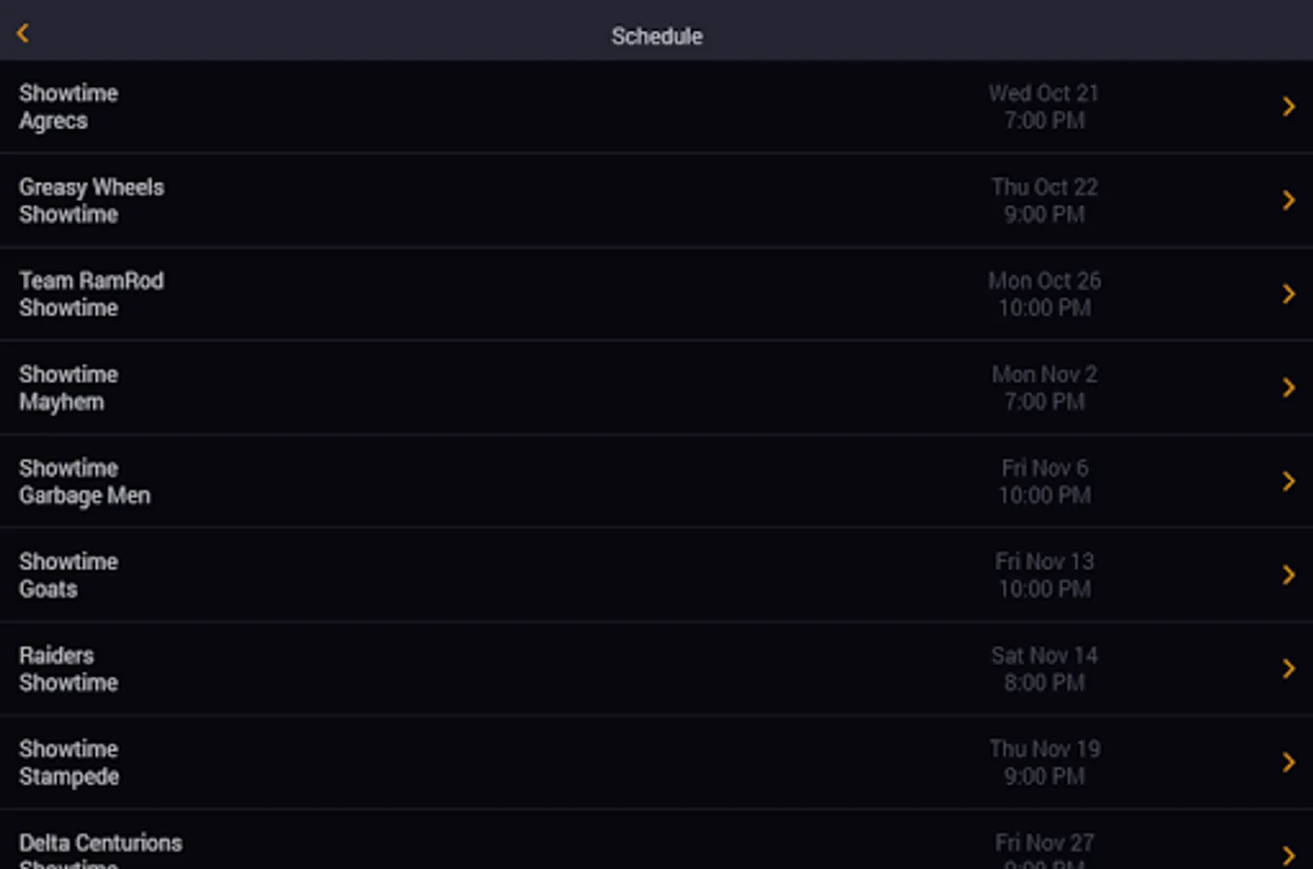
Task: Select Wed Oct 21 7:00 PM game time
Action: click(x=1043, y=106)
